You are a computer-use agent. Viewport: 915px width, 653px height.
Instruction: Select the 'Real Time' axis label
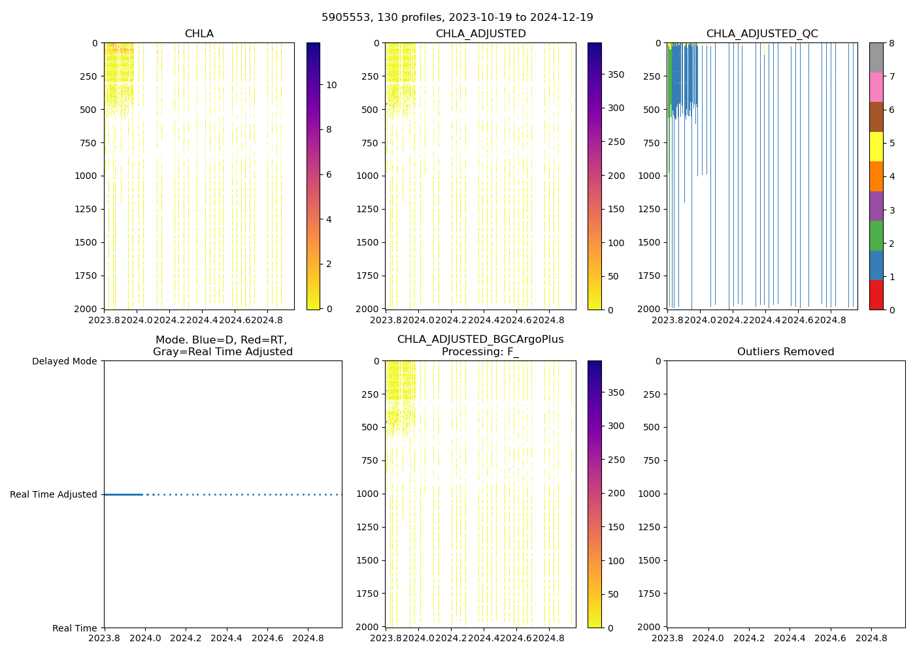[75, 628]
